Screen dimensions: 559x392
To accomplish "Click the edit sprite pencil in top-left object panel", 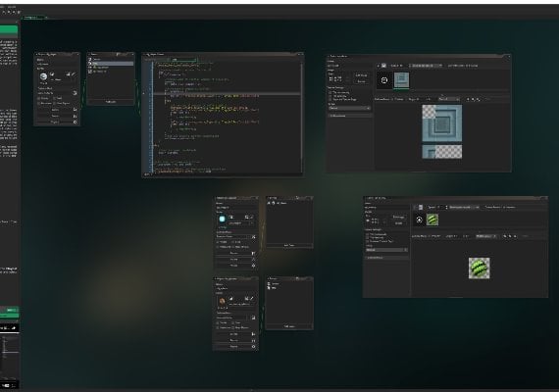I will [74, 74].
